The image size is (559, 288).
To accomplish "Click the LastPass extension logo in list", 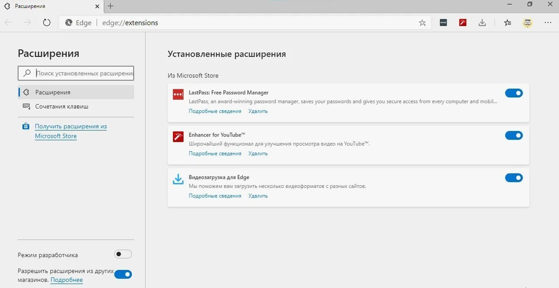I will click(178, 94).
